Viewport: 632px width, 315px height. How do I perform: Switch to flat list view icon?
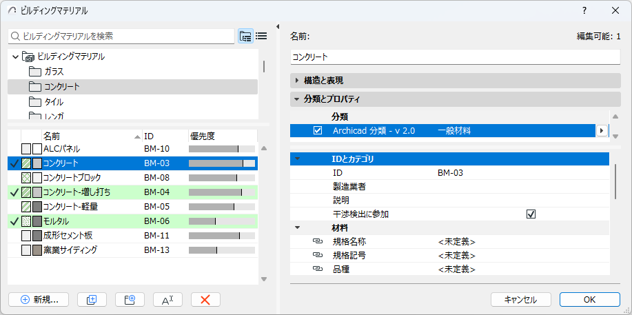[261, 36]
